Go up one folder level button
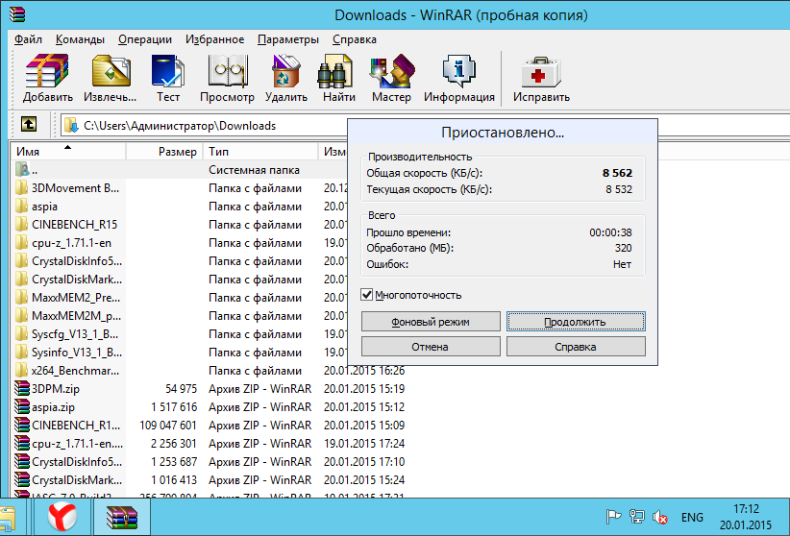This screenshot has height=536, width=790. (29, 125)
